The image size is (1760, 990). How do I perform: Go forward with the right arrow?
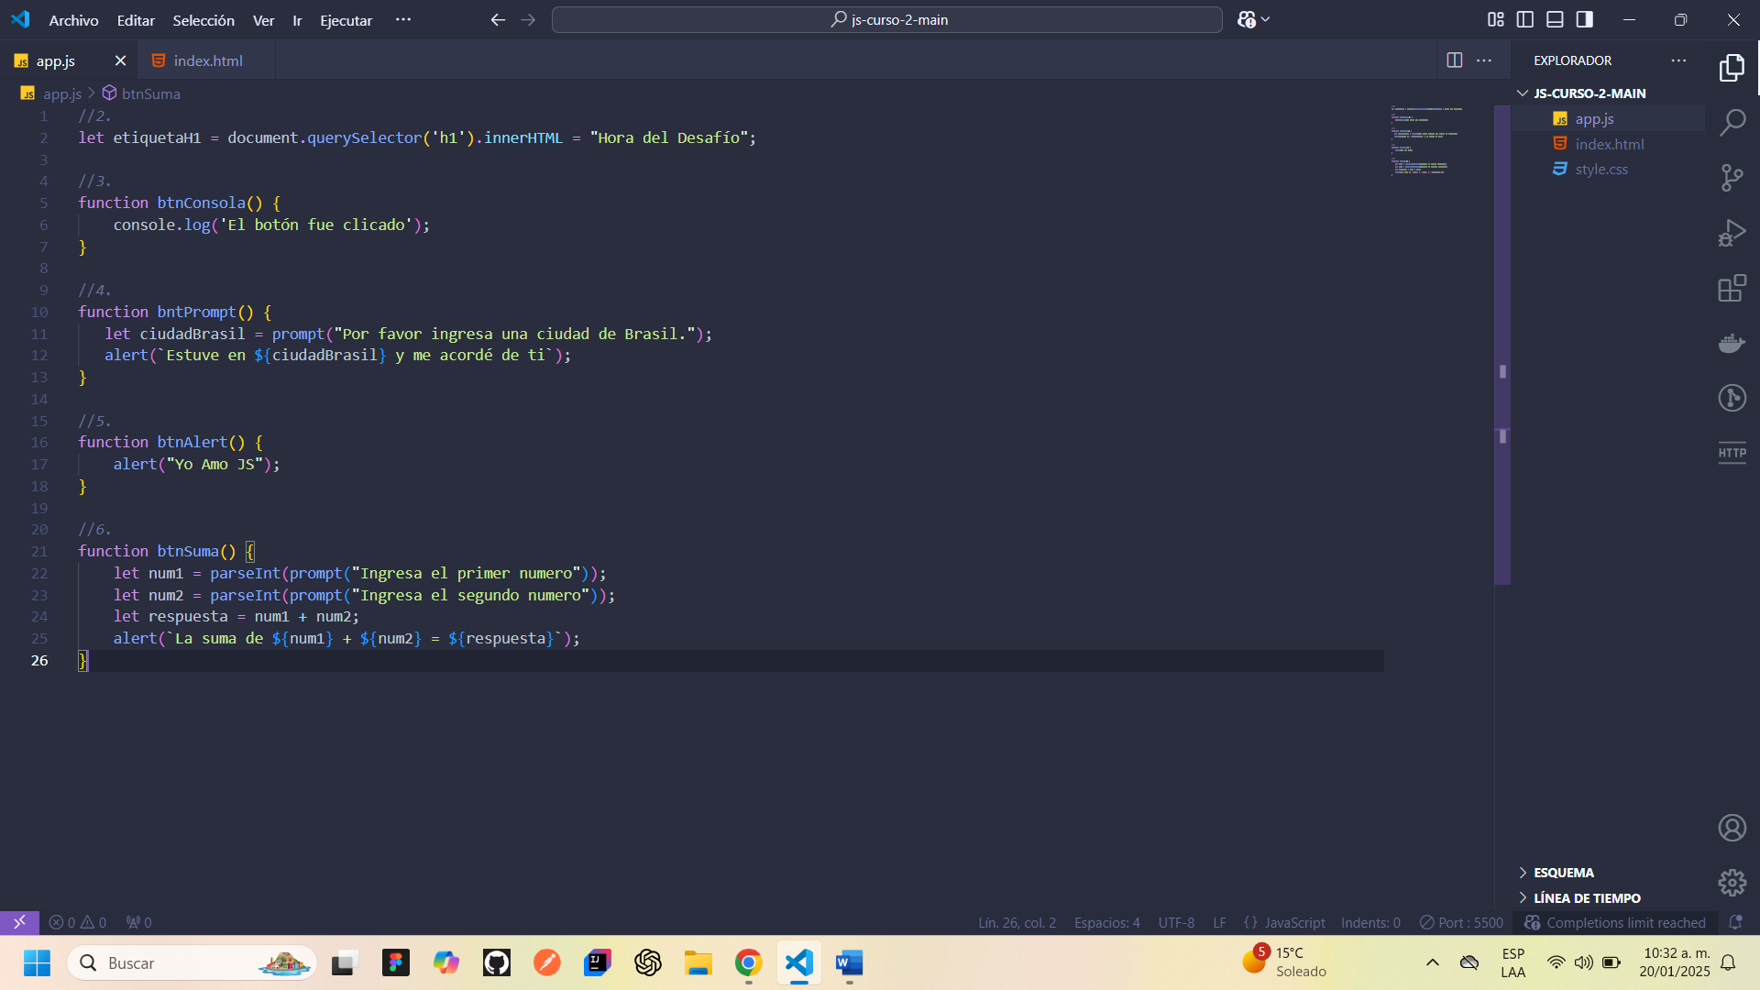(528, 19)
